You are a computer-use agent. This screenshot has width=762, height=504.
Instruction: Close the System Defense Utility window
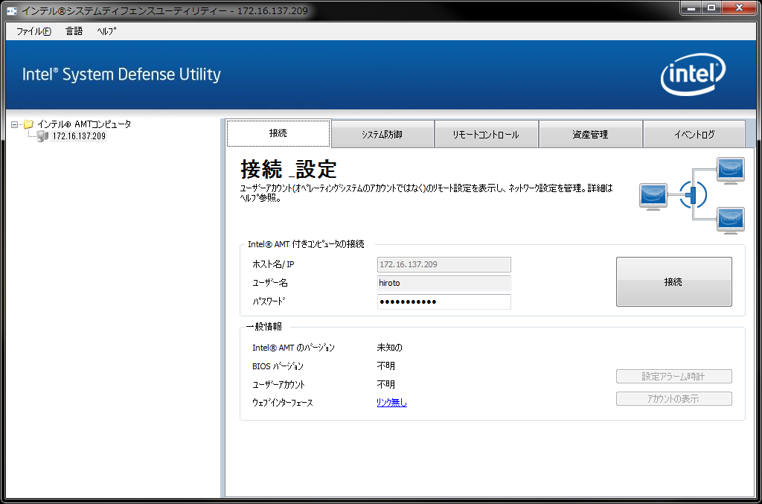click(740, 7)
